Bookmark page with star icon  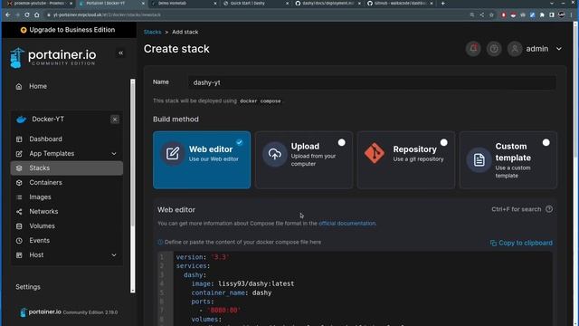491,14
